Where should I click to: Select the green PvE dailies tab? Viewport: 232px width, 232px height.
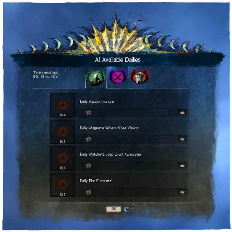point(96,77)
